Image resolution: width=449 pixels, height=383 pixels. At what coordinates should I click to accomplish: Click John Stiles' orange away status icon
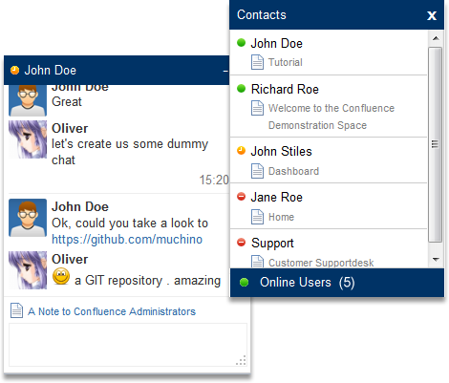(x=242, y=151)
